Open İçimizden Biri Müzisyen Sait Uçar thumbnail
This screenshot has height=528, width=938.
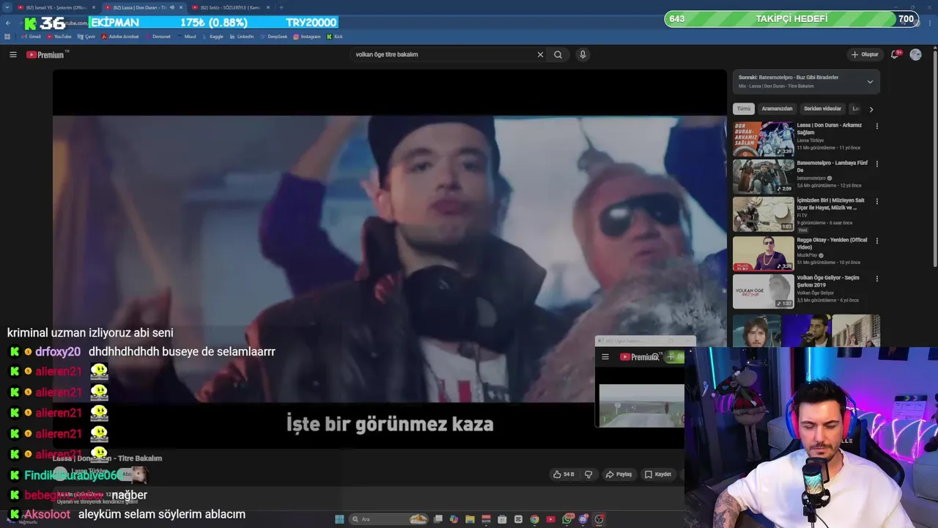[763, 214]
